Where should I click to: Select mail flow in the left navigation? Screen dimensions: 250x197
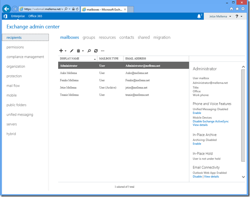coord(14,85)
